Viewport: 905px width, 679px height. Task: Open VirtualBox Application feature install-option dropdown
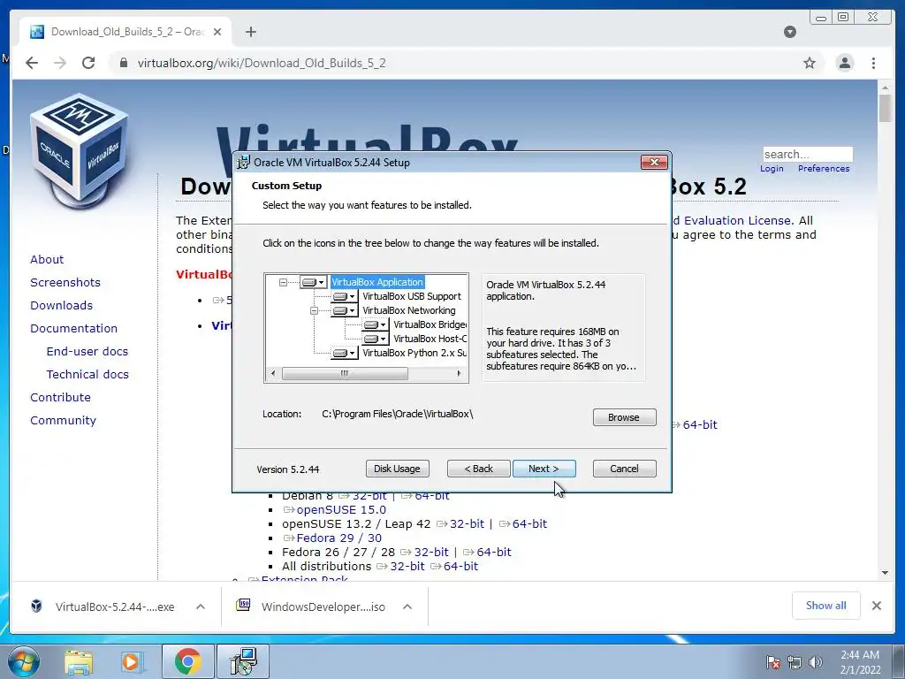[314, 282]
